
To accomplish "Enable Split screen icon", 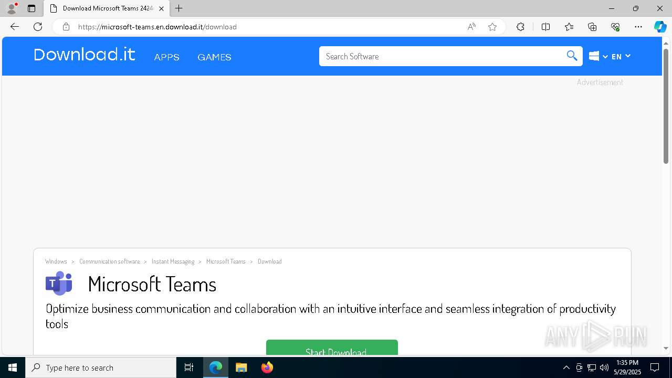I will (545, 27).
